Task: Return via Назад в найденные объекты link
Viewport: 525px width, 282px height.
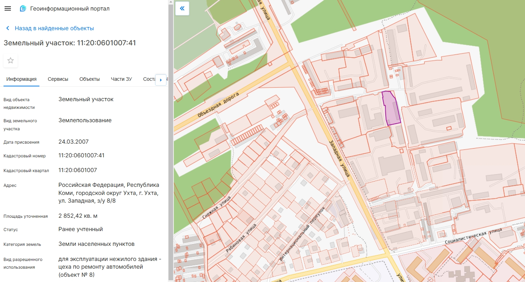Action: (x=54, y=28)
